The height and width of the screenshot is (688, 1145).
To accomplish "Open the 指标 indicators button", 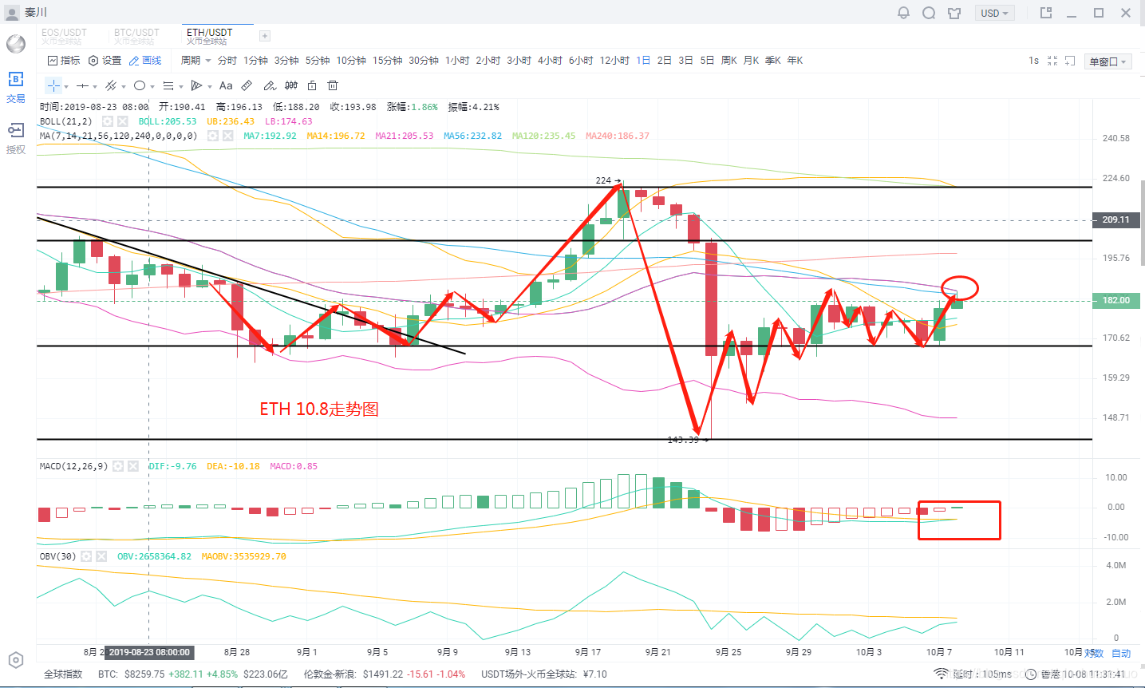I will pos(64,61).
